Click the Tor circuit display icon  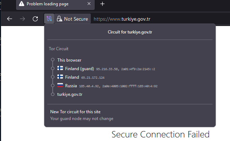pos(49,19)
